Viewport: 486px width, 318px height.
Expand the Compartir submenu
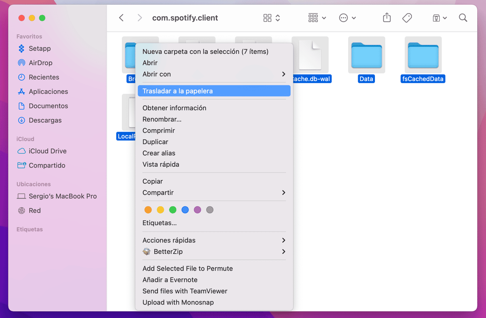pos(214,192)
